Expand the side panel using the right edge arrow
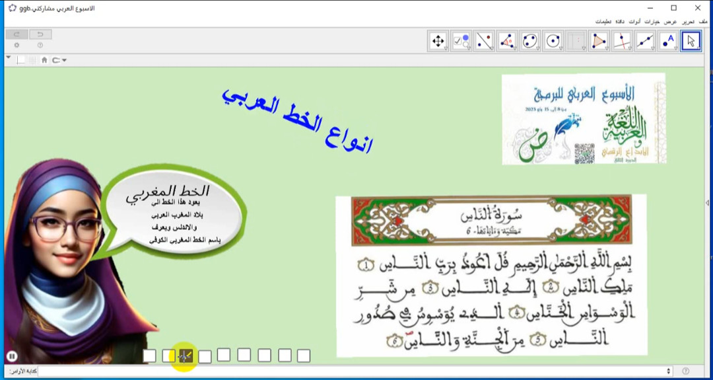The width and height of the screenshot is (713, 380). pos(707,202)
